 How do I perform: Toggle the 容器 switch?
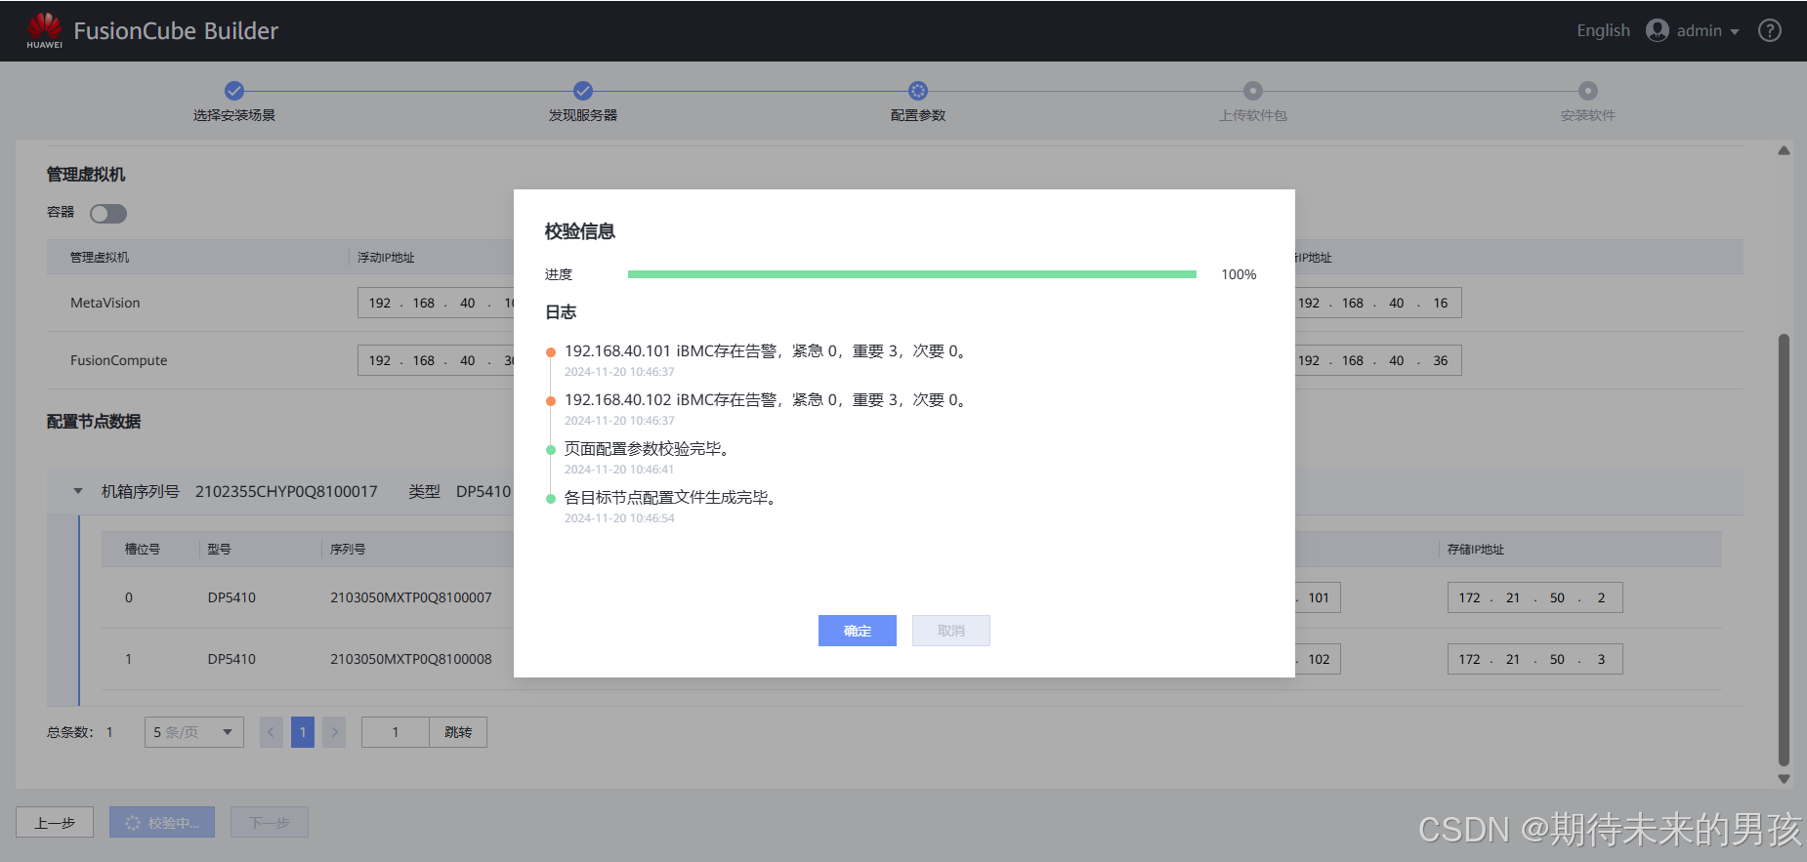coord(108,214)
